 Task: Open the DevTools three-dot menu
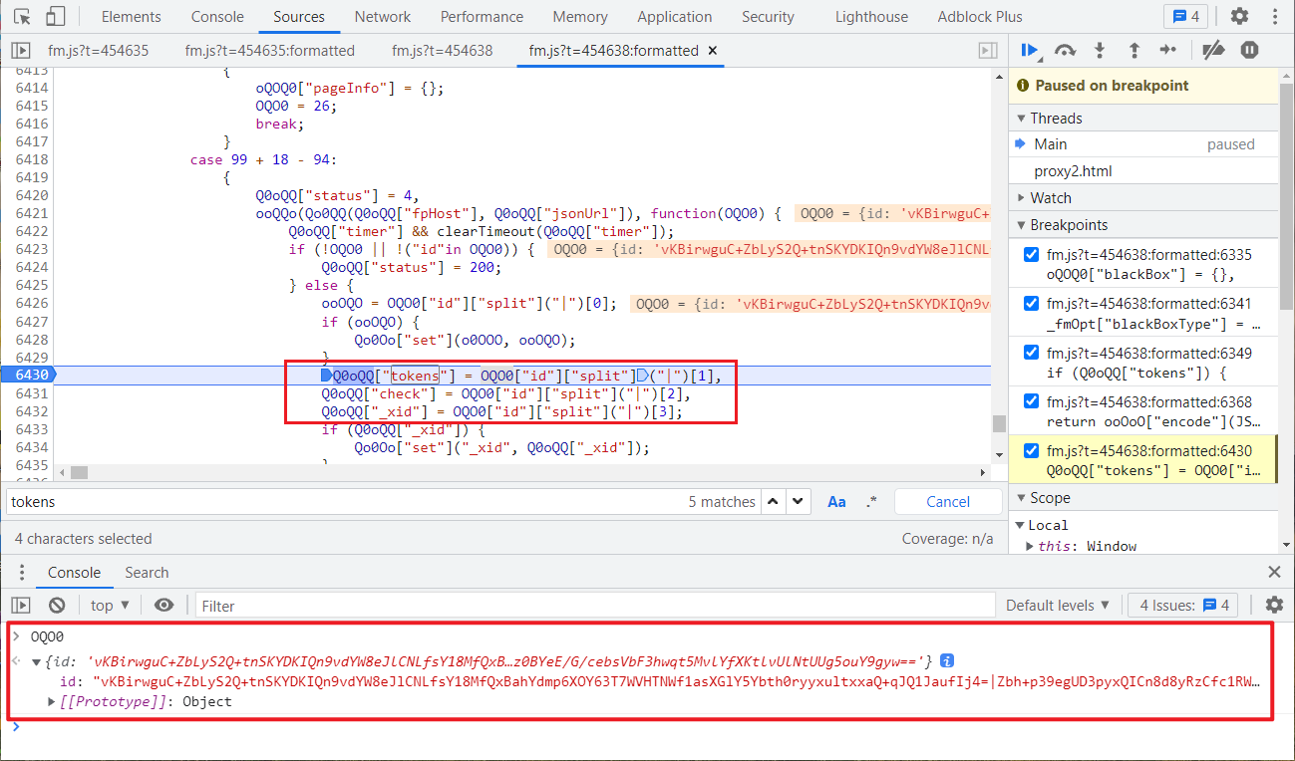(x=1273, y=16)
